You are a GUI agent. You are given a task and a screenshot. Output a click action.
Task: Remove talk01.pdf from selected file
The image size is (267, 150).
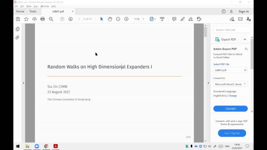245,70
